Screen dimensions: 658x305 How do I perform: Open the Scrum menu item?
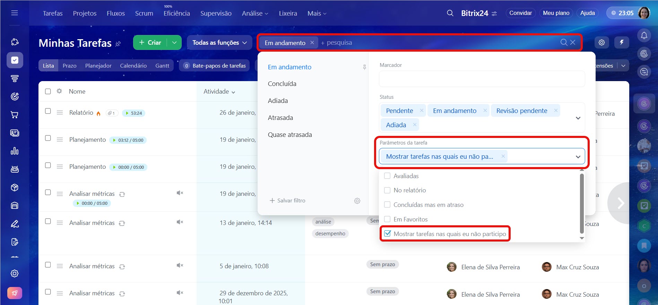(144, 13)
